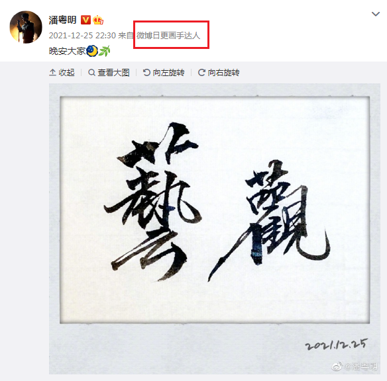Open 查看大图 to view full image
This screenshot has width=387, height=381.
[109, 72]
